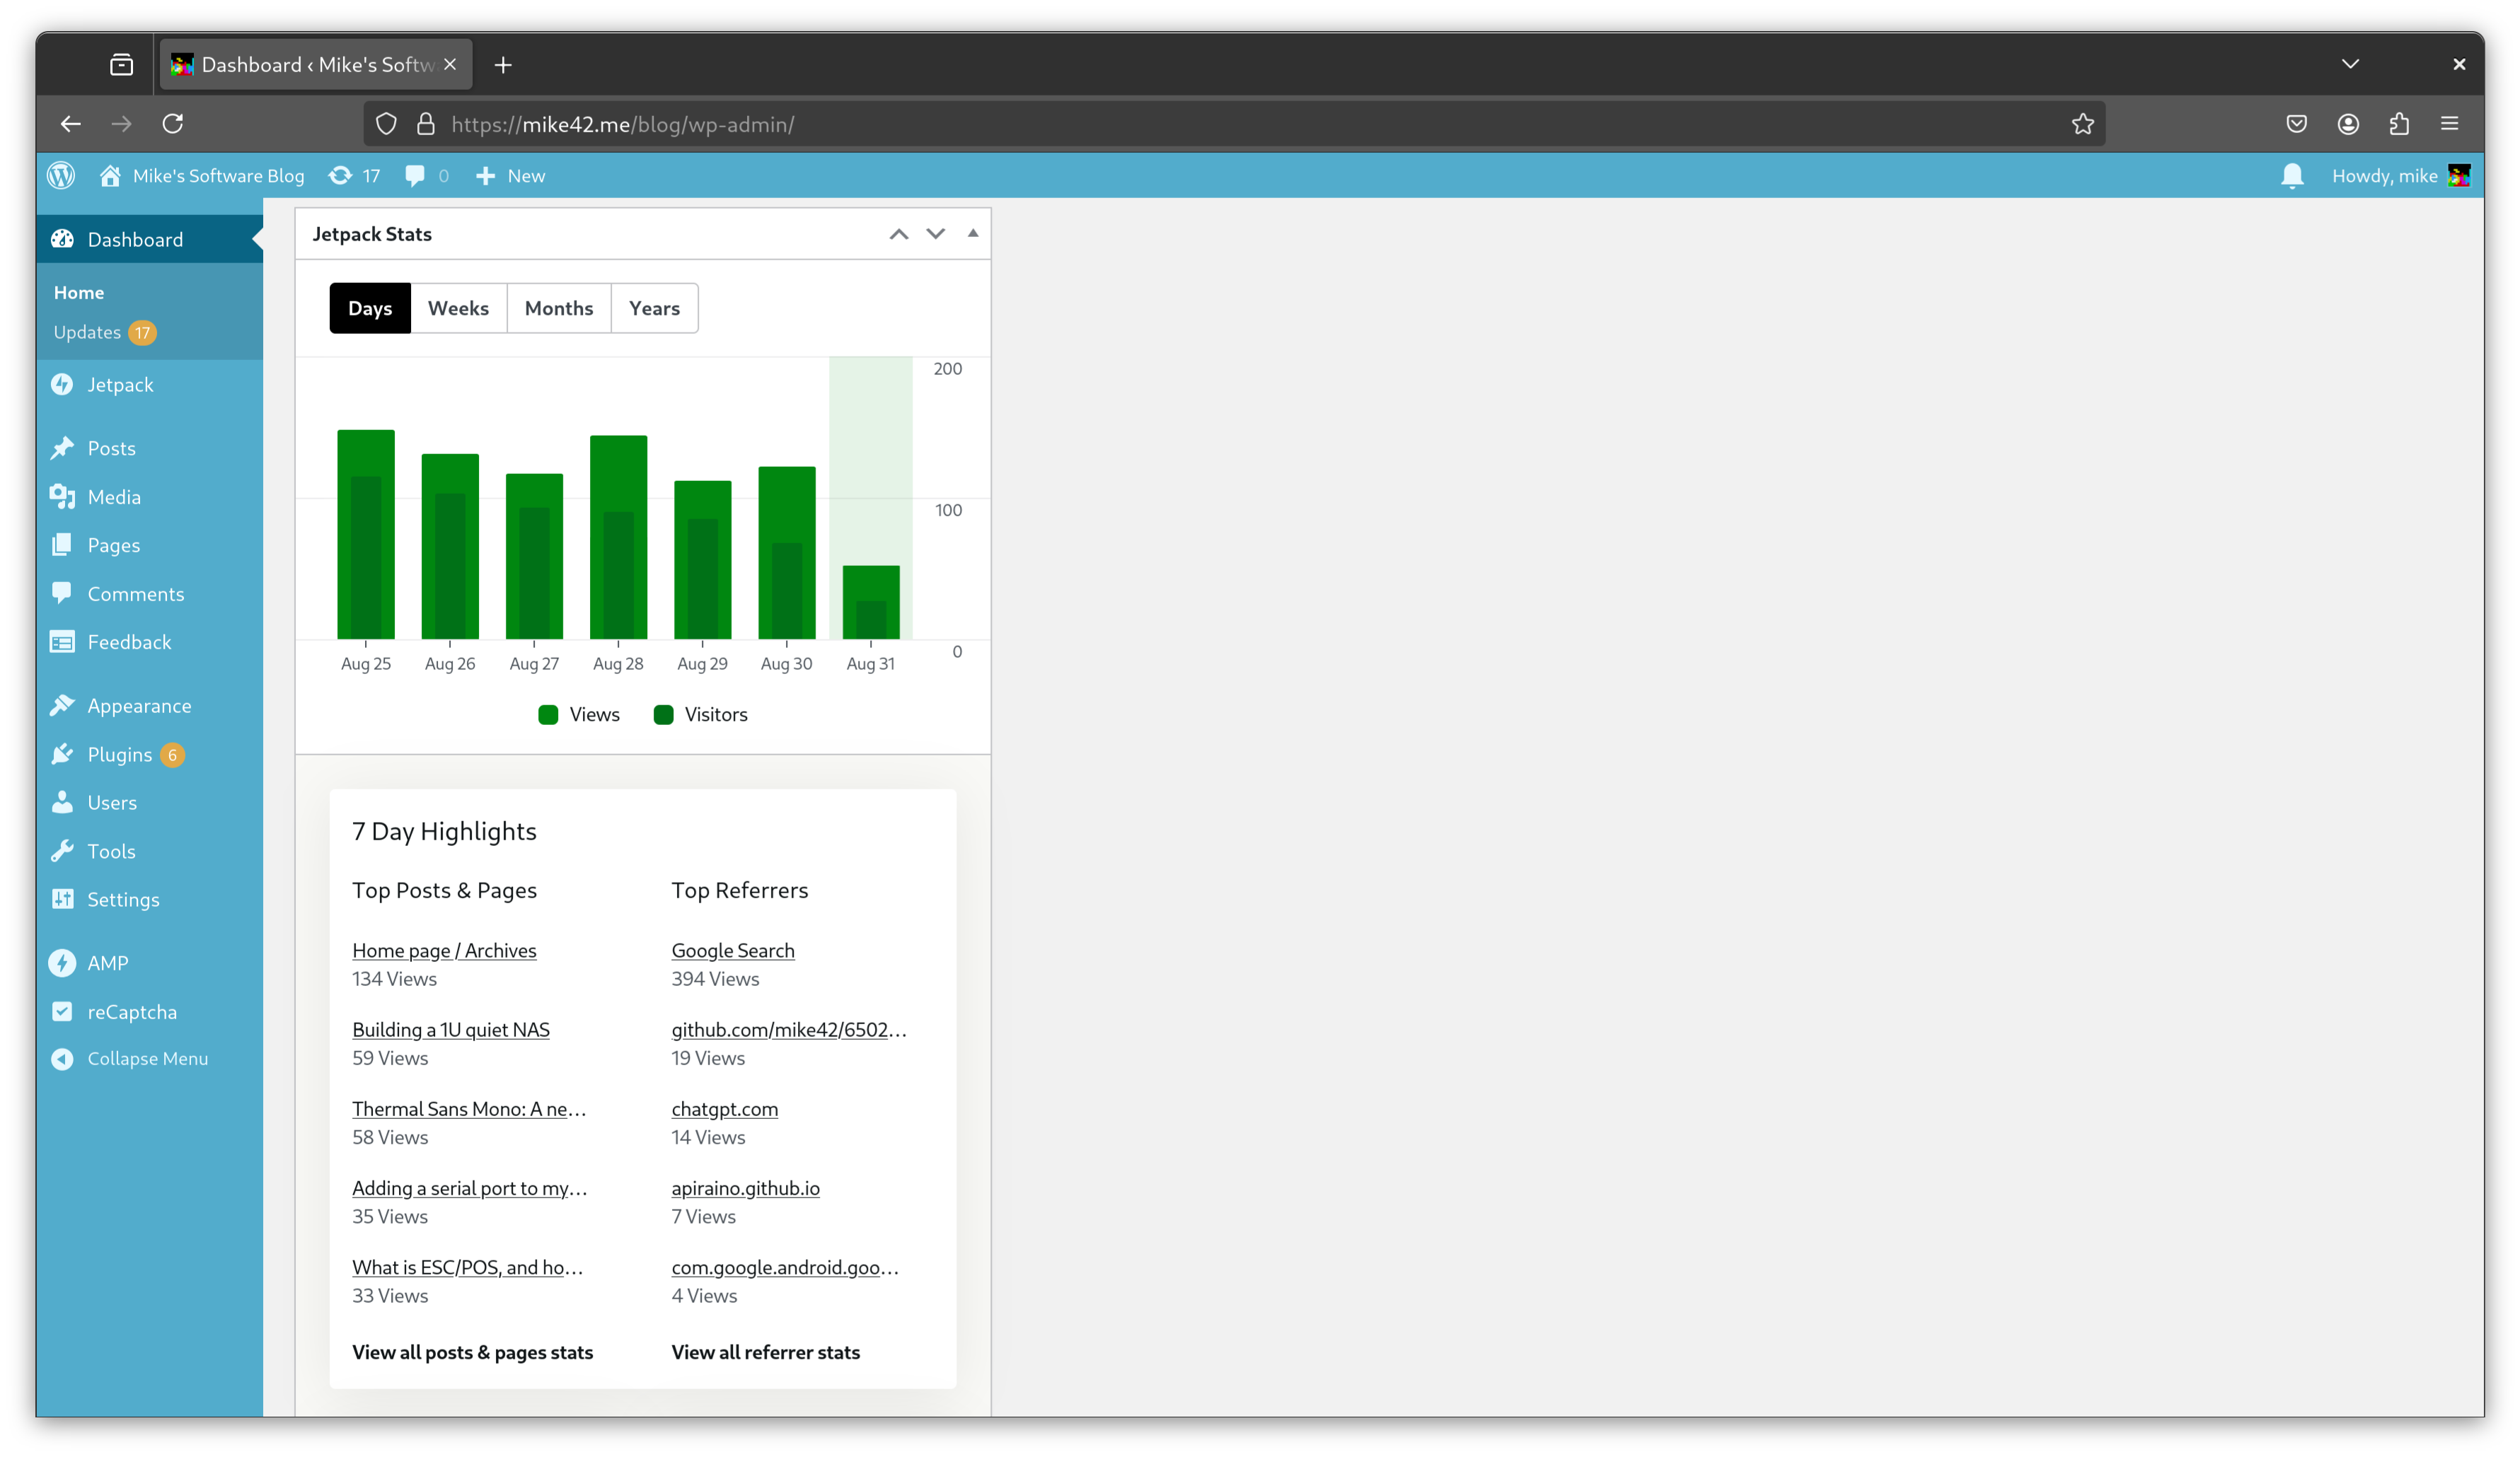Click View all referrer stats
2520x1457 pixels.
[765, 1352]
